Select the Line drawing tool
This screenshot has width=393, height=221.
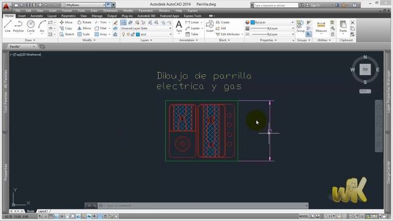pyautogui.click(x=7, y=26)
